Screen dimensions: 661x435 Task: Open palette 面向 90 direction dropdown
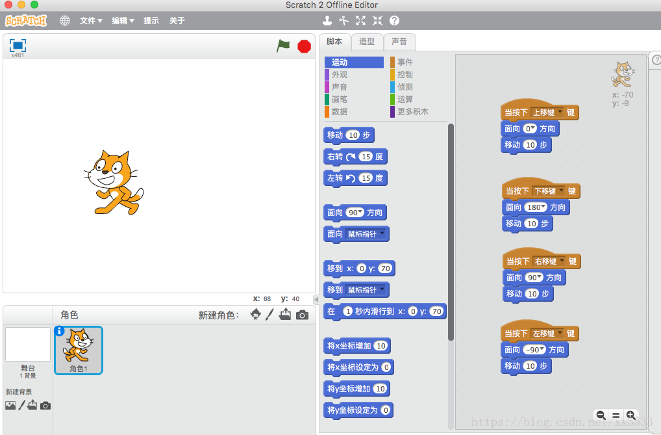pos(360,212)
